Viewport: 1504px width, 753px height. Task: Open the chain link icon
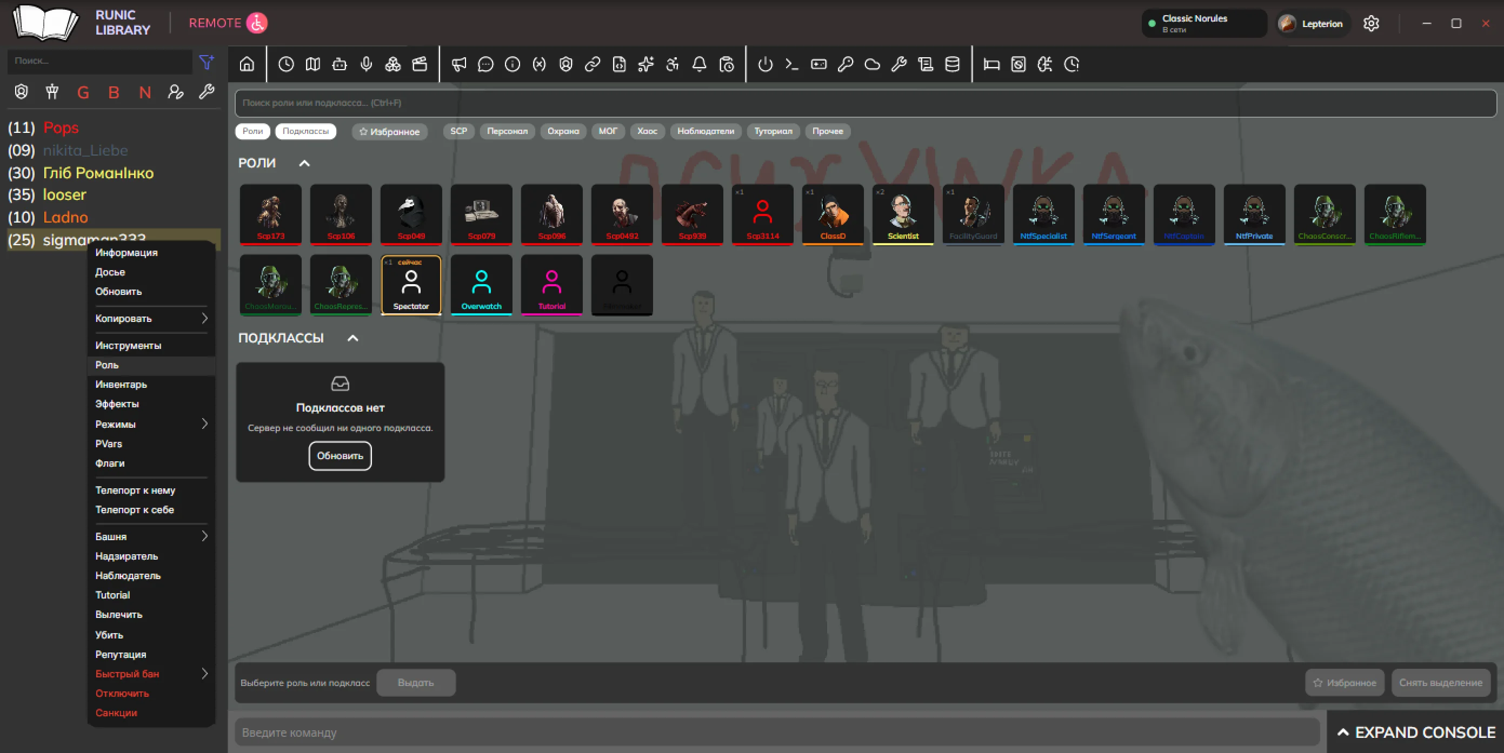click(x=593, y=64)
